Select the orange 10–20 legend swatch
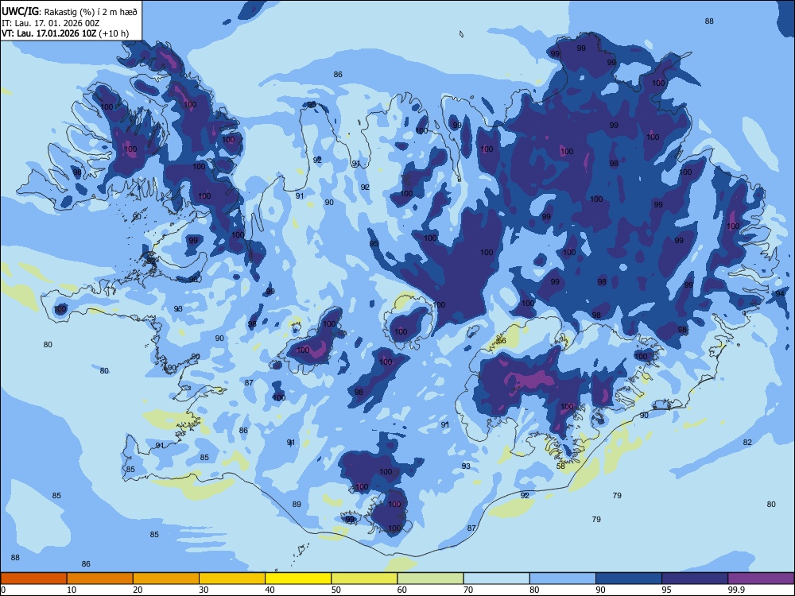The image size is (795, 596). click(x=100, y=579)
